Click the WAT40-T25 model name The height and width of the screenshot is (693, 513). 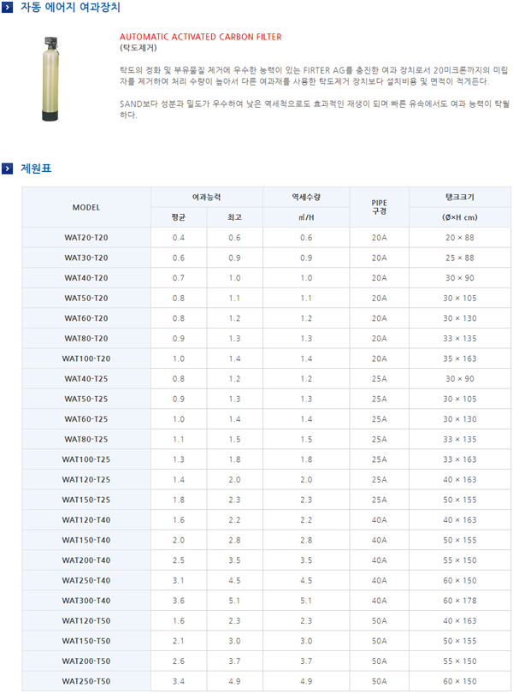coord(85,378)
